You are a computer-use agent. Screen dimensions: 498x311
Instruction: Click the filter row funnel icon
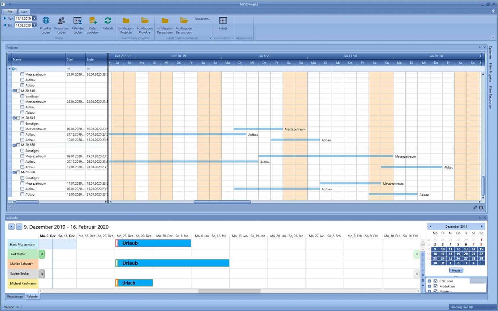click(x=10, y=69)
